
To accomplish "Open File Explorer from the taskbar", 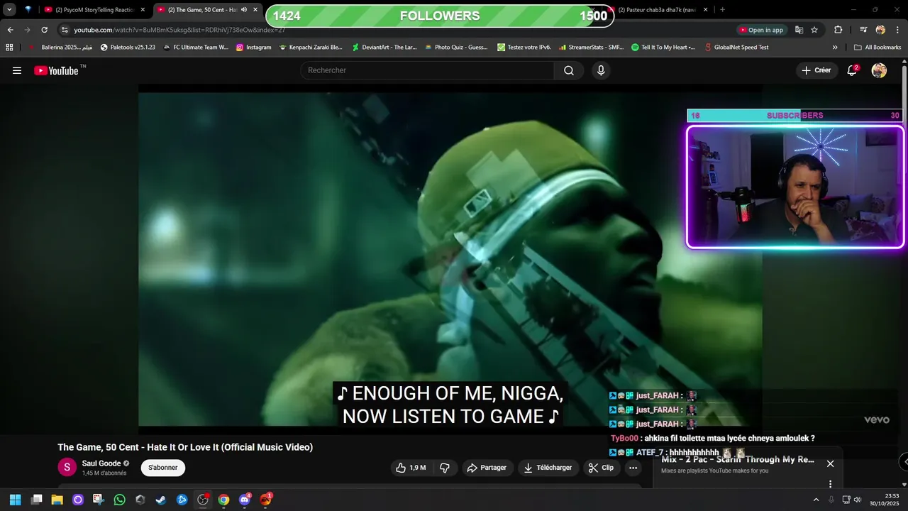I will (57, 500).
